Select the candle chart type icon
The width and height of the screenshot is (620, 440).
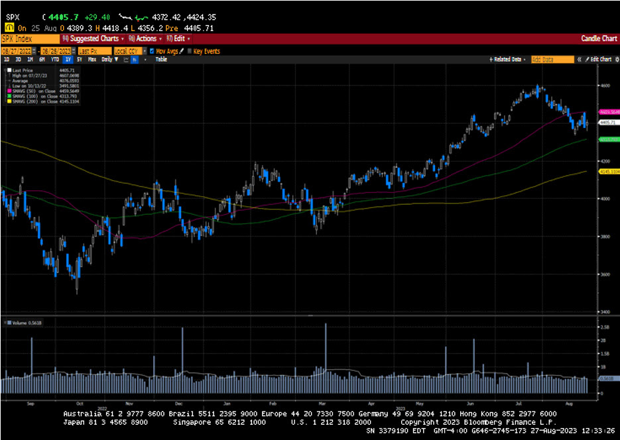(x=134, y=60)
